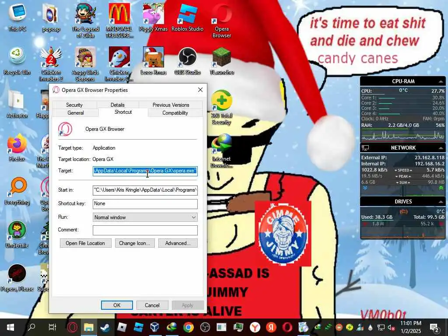Click the muted volume tray icon

click(390, 327)
